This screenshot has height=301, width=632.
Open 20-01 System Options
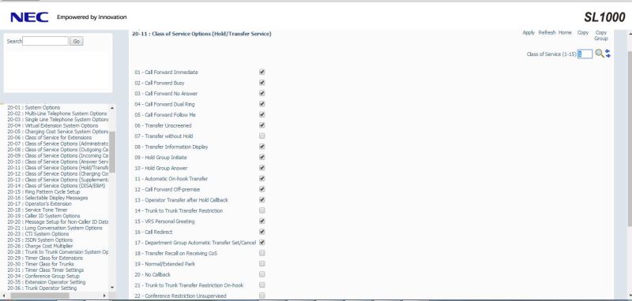point(34,108)
